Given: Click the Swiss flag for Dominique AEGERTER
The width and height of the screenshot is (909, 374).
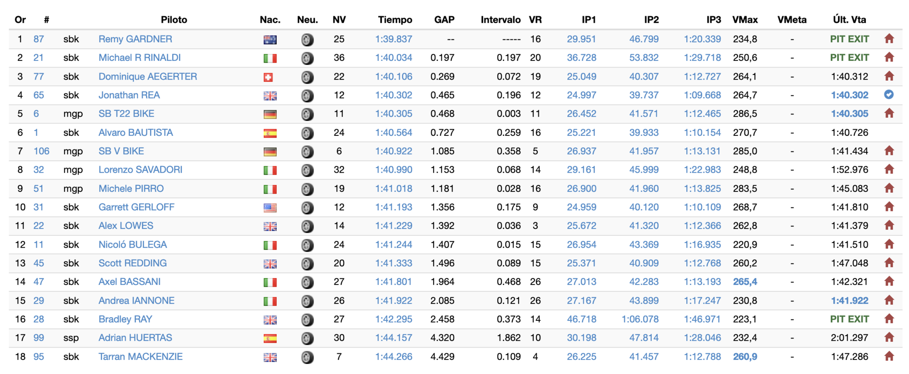Looking at the screenshot, I should click(x=268, y=77).
